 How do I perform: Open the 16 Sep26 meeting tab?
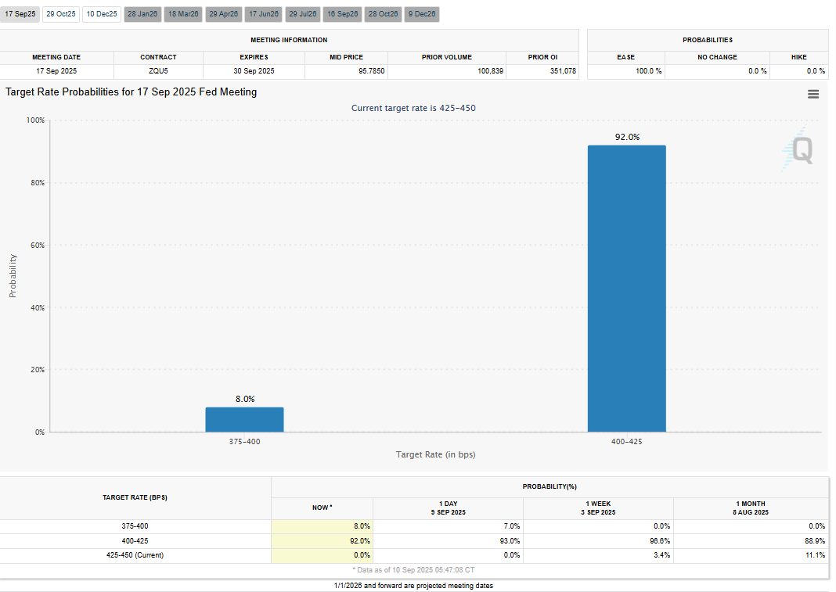[343, 14]
